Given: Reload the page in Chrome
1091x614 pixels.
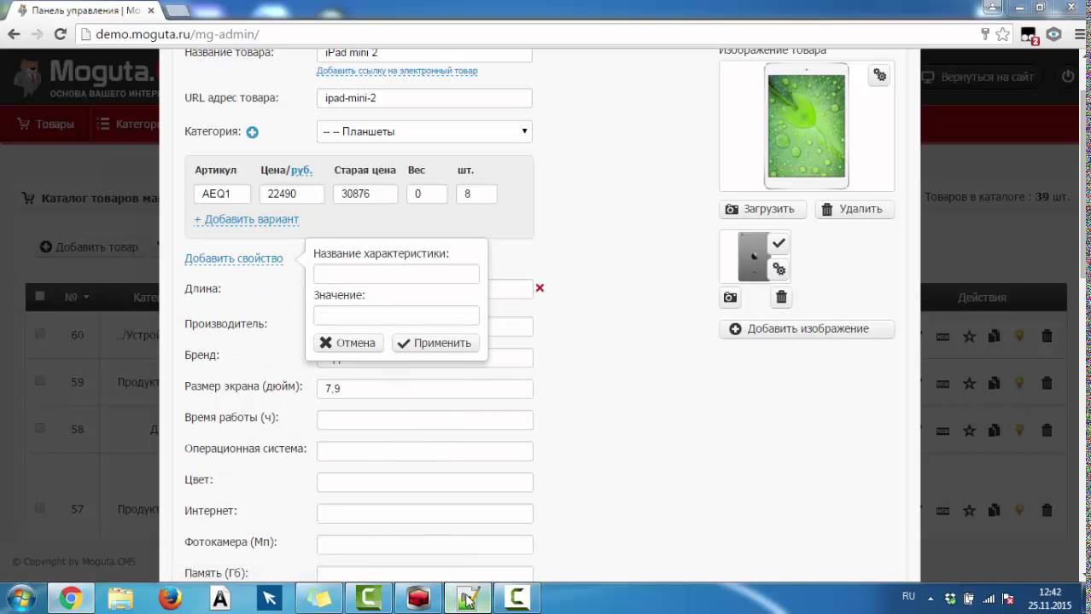Looking at the screenshot, I should click(60, 34).
